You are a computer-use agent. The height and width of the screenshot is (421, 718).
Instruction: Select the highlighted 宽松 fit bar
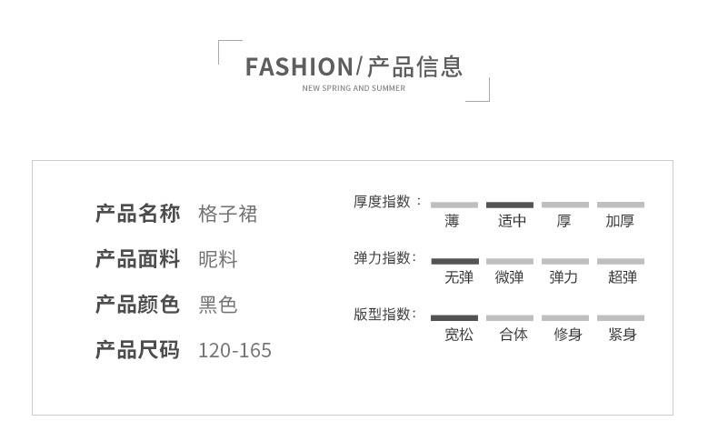[454, 317]
